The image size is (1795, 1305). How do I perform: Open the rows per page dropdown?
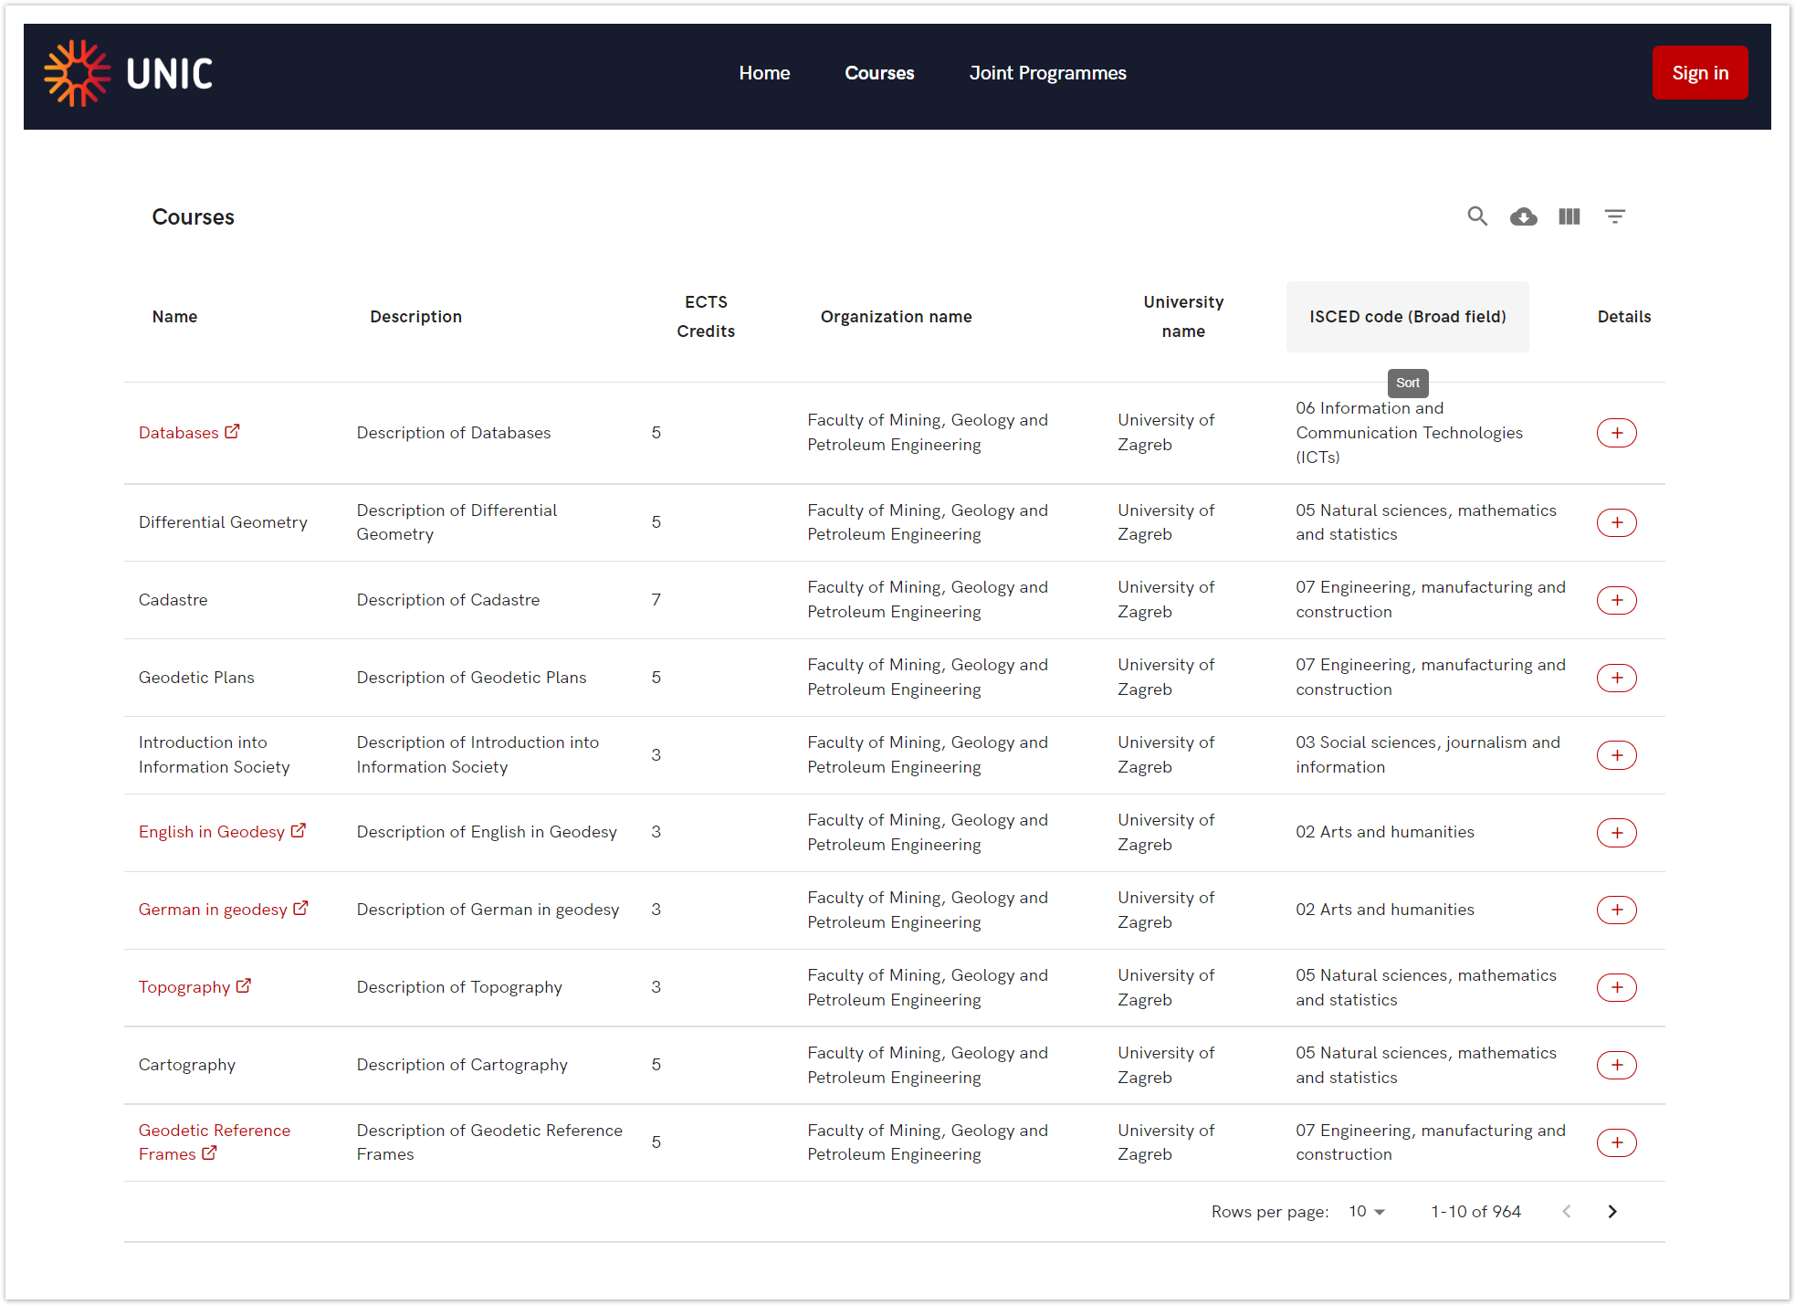point(1367,1211)
